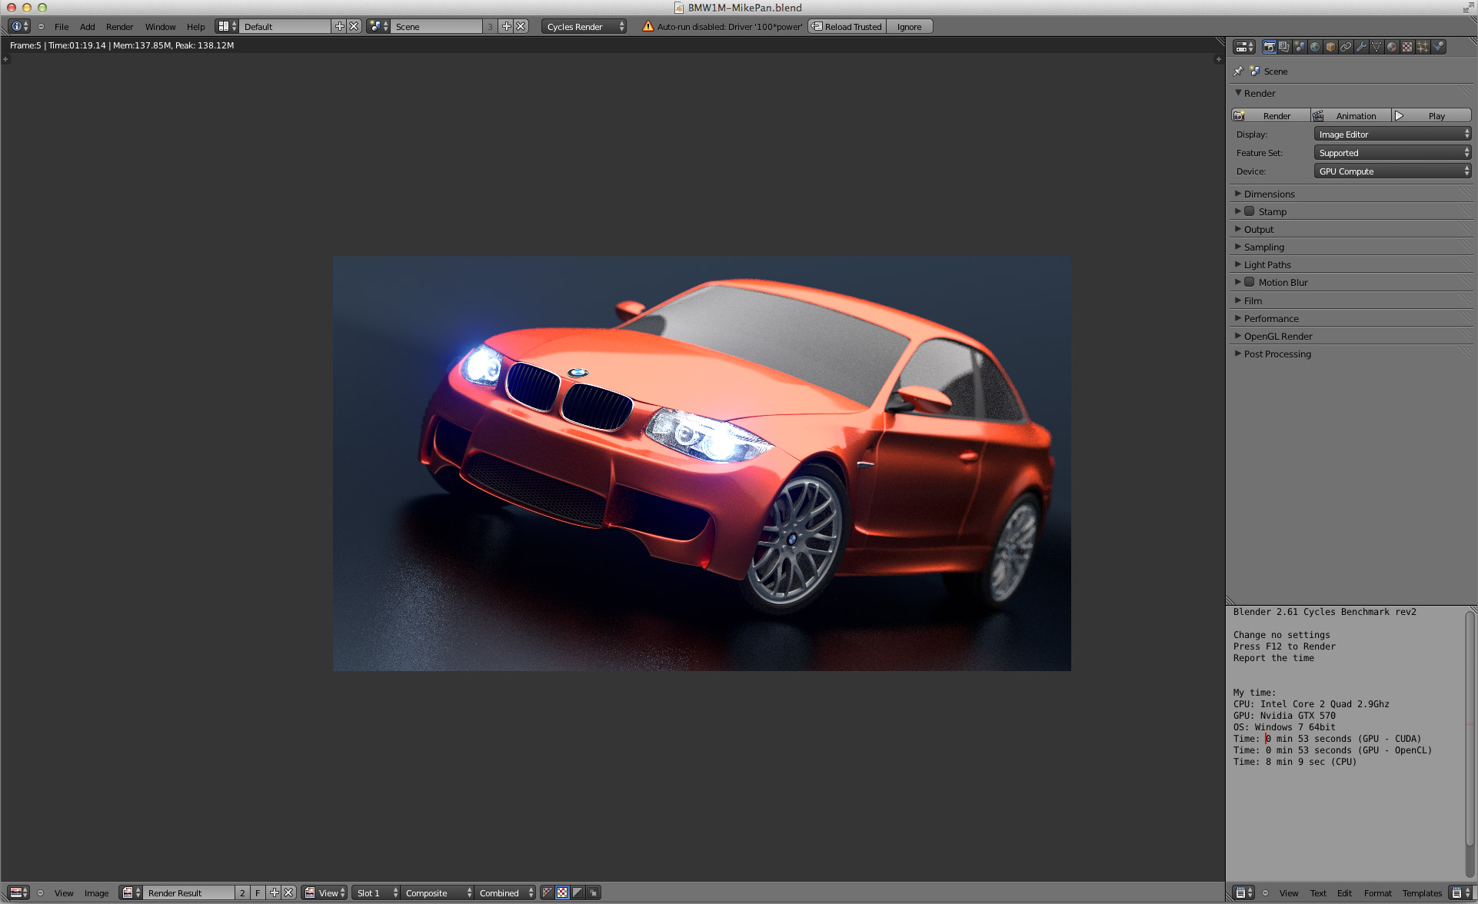Open the Render Layers properties tab
Image resolution: width=1478 pixels, height=904 pixels.
(1284, 47)
